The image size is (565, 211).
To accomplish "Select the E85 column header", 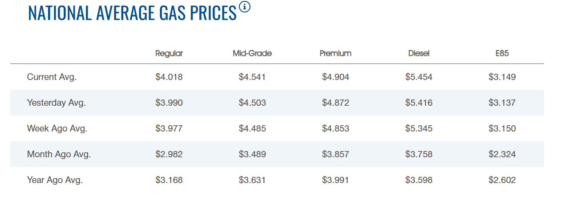I will [502, 53].
